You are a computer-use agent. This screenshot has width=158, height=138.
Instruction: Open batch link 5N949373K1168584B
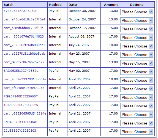[20, 122]
